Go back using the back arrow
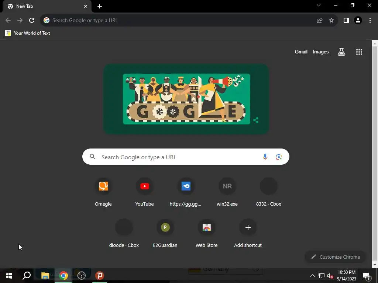378x283 pixels. (8, 20)
